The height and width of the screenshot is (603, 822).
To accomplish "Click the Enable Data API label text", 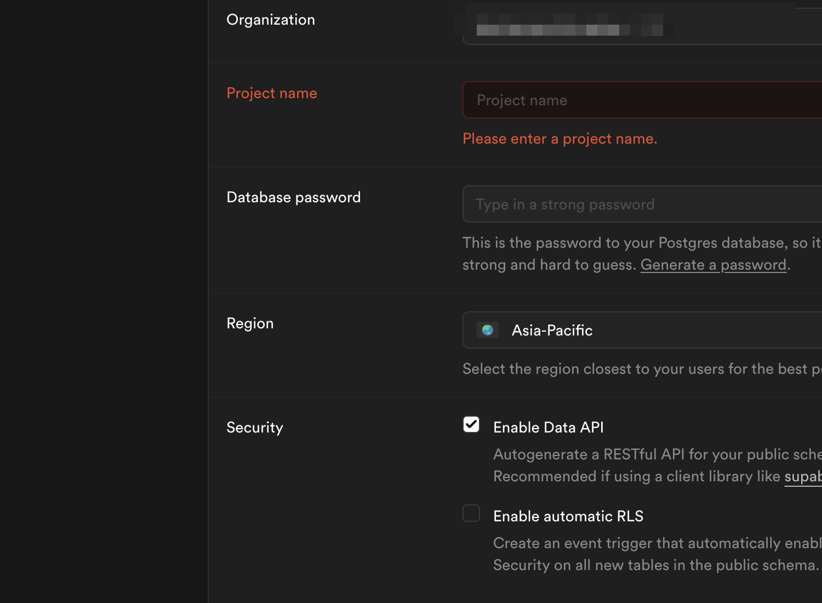I will click(548, 427).
